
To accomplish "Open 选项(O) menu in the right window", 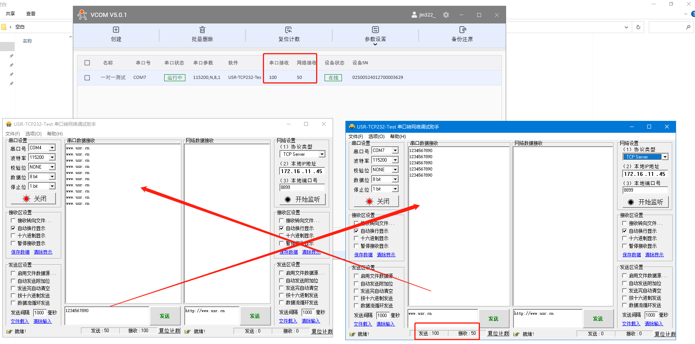I will pyautogui.click(x=376, y=137).
